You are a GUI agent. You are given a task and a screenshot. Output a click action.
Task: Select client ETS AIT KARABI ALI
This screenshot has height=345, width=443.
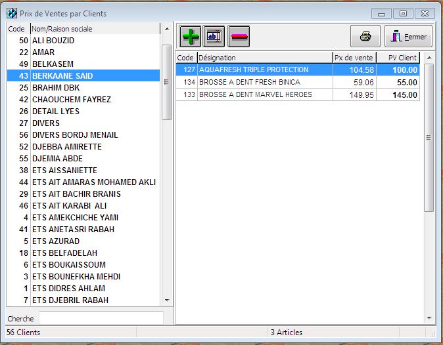coord(83,206)
